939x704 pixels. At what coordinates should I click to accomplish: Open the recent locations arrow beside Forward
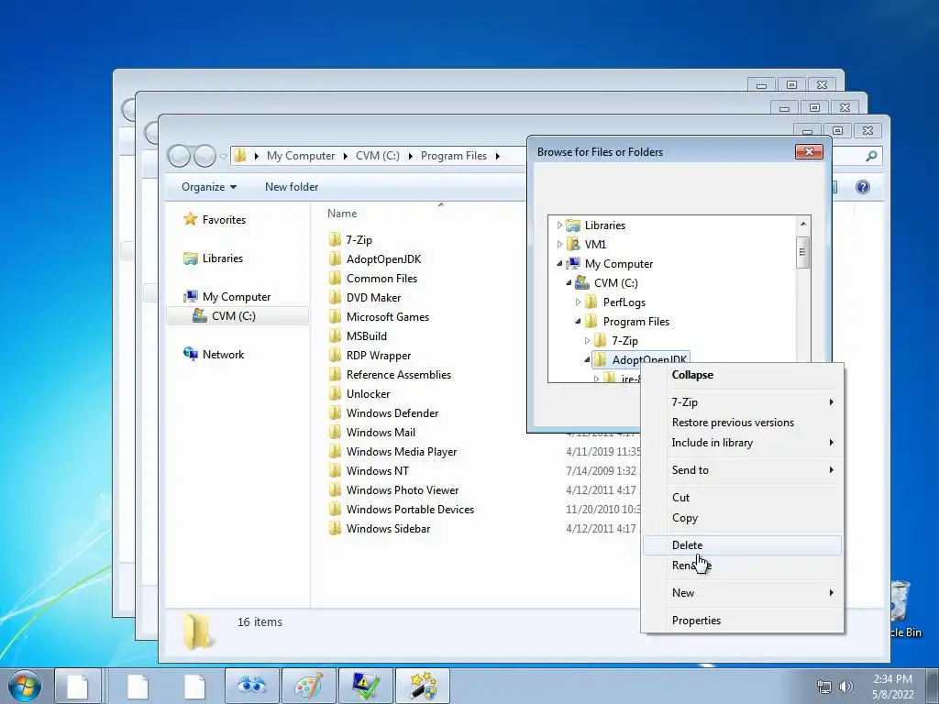click(224, 156)
